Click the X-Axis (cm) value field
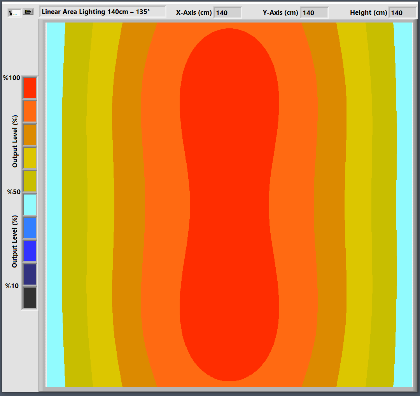This screenshot has width=420, height=396. pyautogui.click(x=227, y=13)
